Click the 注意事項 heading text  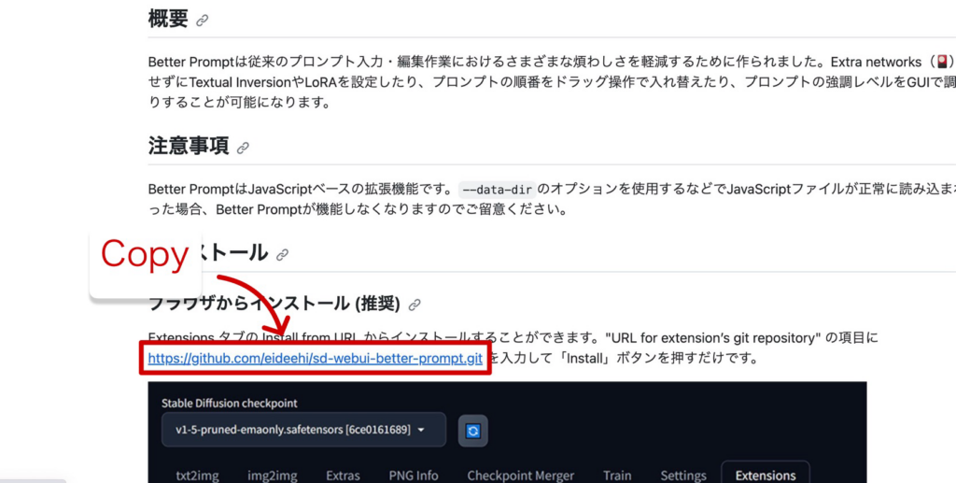pos(188,147)
